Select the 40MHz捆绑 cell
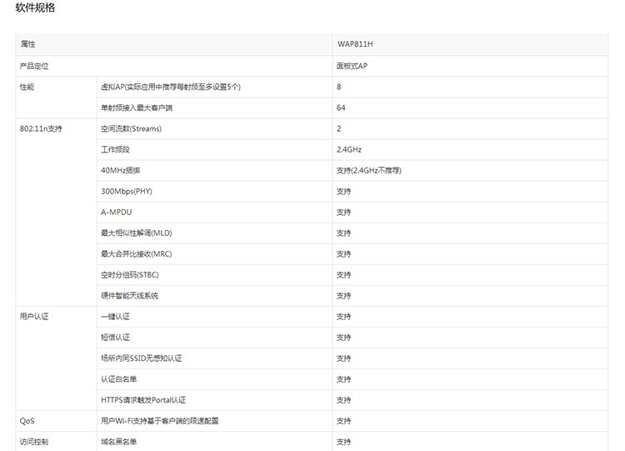The height and width of the screenshot is (451, 625). pyautogui.click(x=214, y=171)
